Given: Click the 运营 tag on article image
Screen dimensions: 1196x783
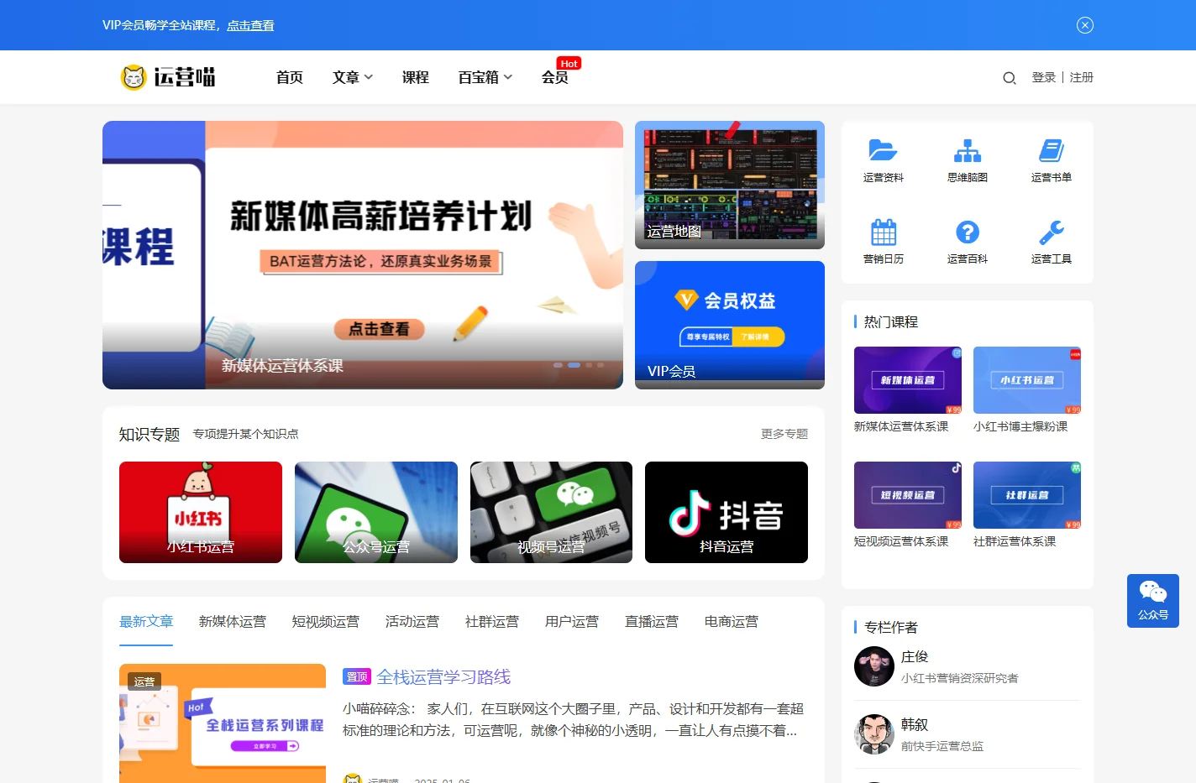Looking at the screenshot, I should click(x=144, y=681).
